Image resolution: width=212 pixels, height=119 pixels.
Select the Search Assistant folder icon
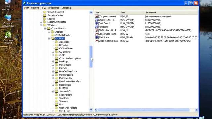tap(45, 12)
